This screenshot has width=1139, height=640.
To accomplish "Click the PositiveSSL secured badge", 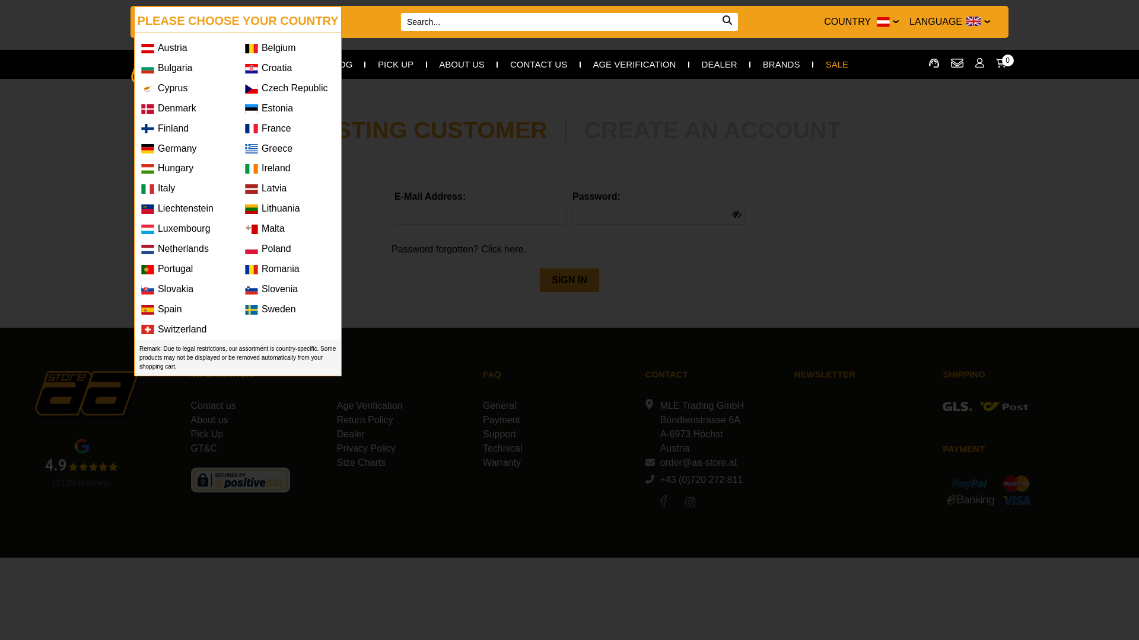I will click(x=240, y=480).
